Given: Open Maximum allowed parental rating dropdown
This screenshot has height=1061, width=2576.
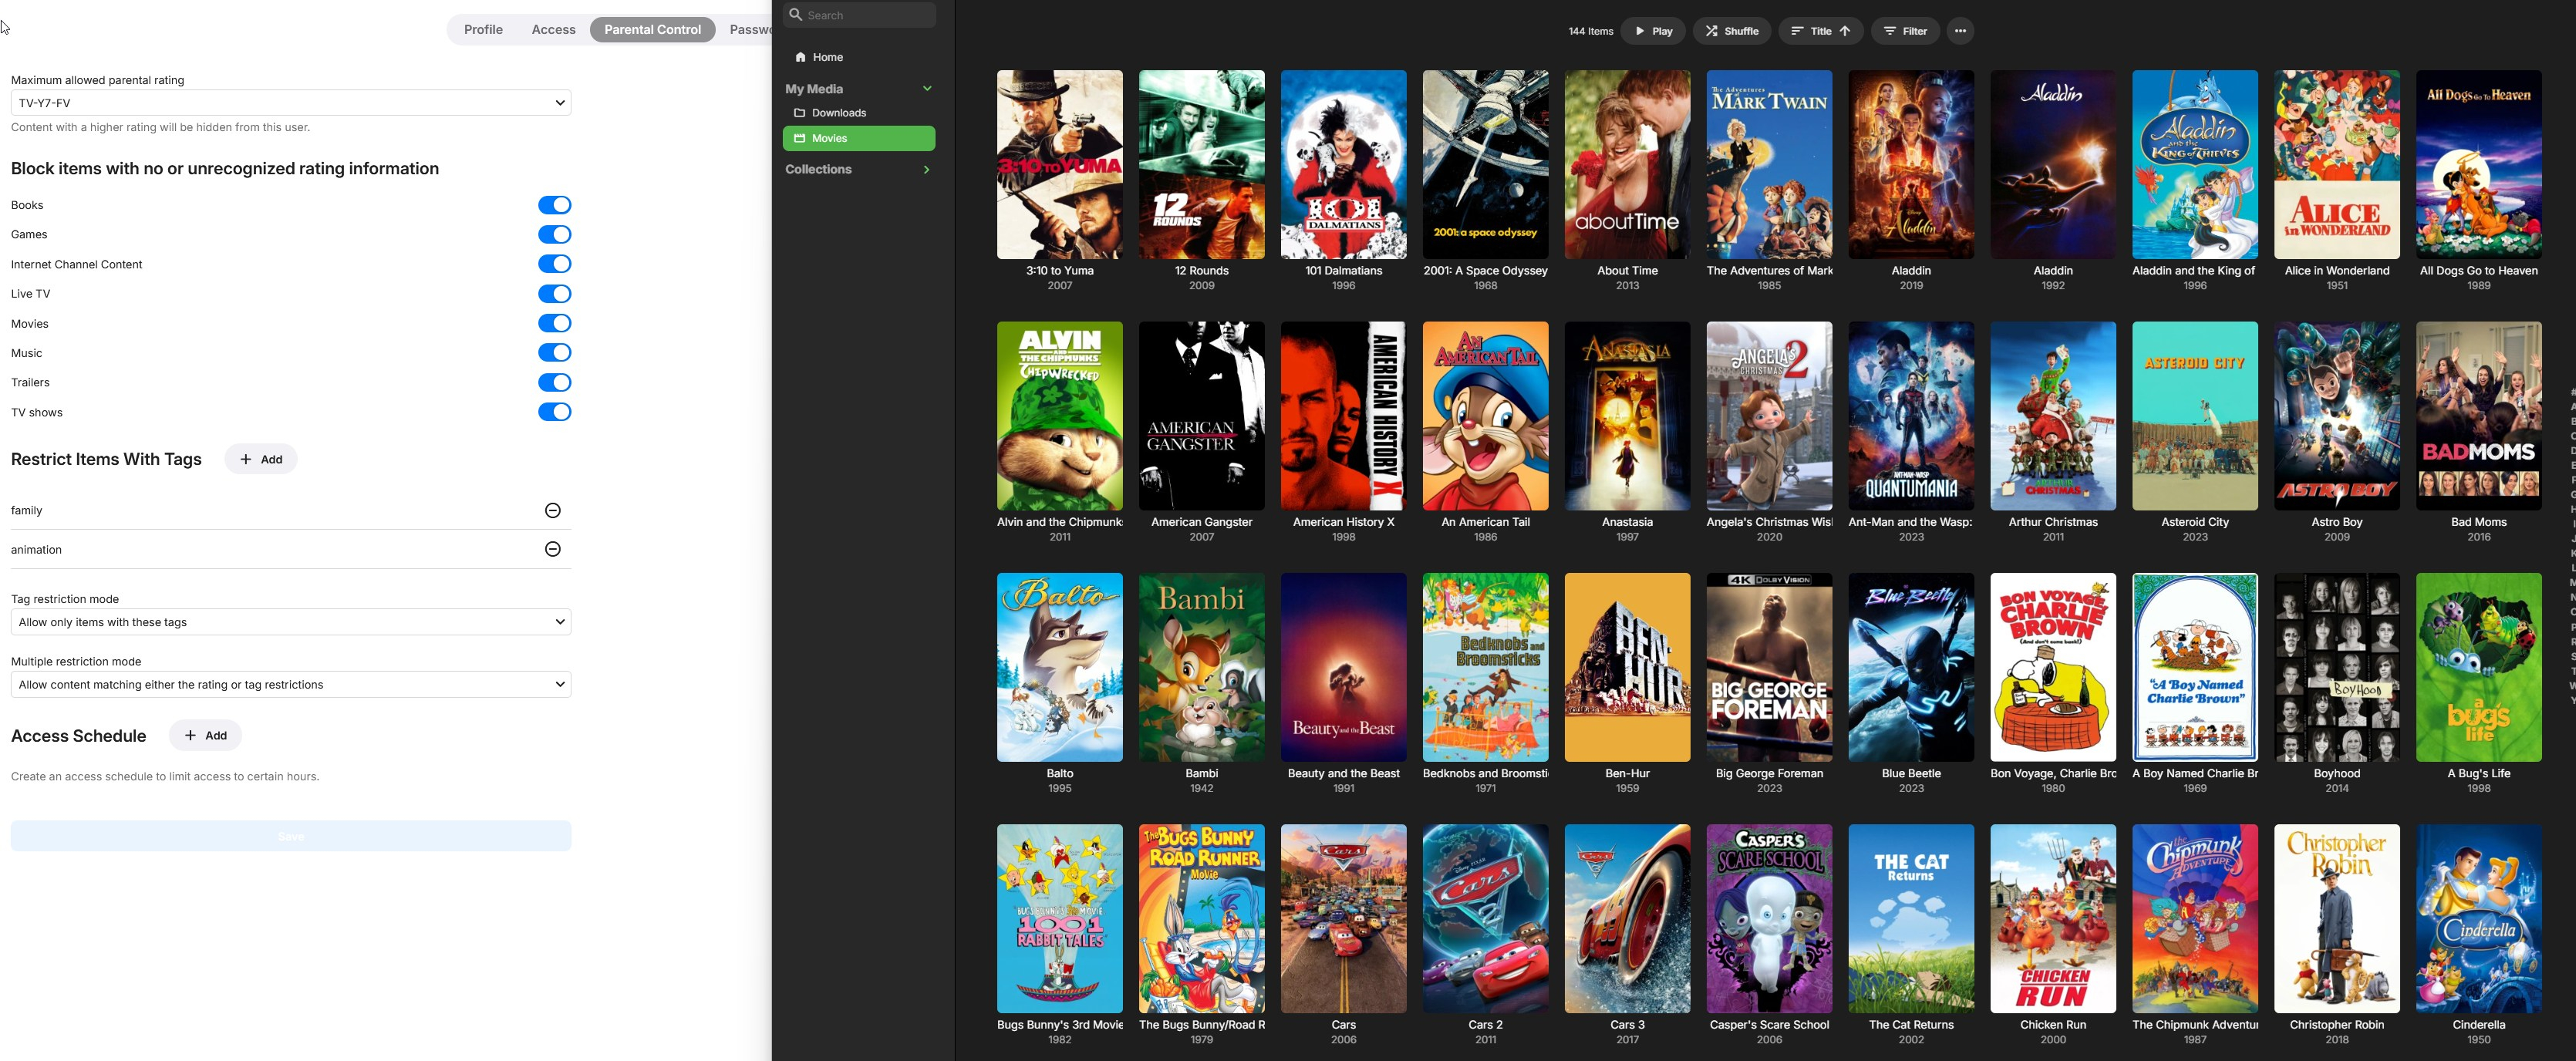Looking at the screenshot, I should (x=290, y=103).
